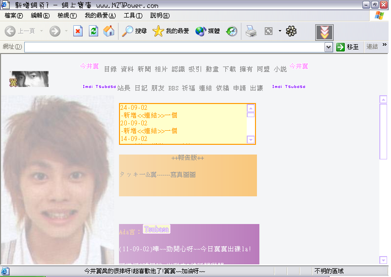
Task: Click inside the 網址 address field
Action: 174,47
